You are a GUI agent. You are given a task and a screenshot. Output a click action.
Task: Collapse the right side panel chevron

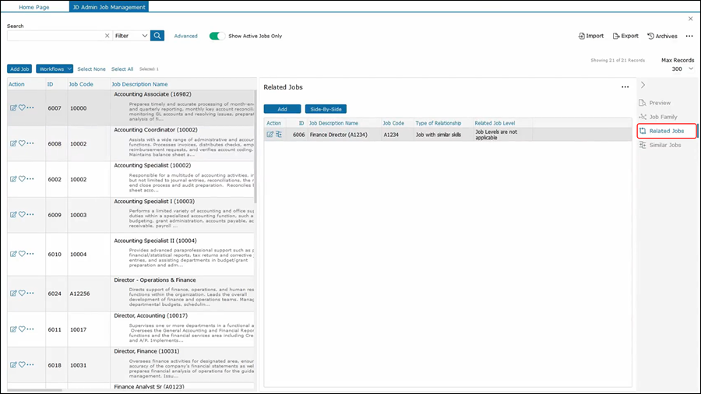[x=643, y=85]
